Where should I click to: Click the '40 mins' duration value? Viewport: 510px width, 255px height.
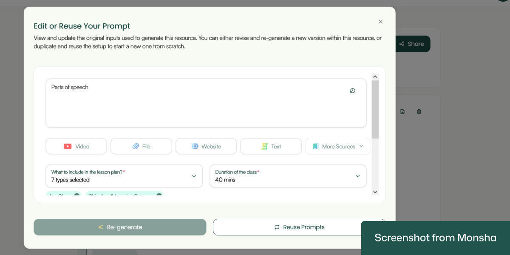point(225,180)
